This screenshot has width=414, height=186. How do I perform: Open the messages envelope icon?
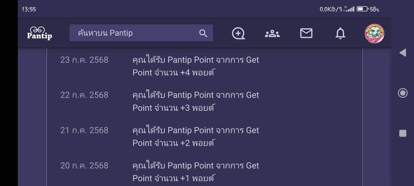coord(306,33)
